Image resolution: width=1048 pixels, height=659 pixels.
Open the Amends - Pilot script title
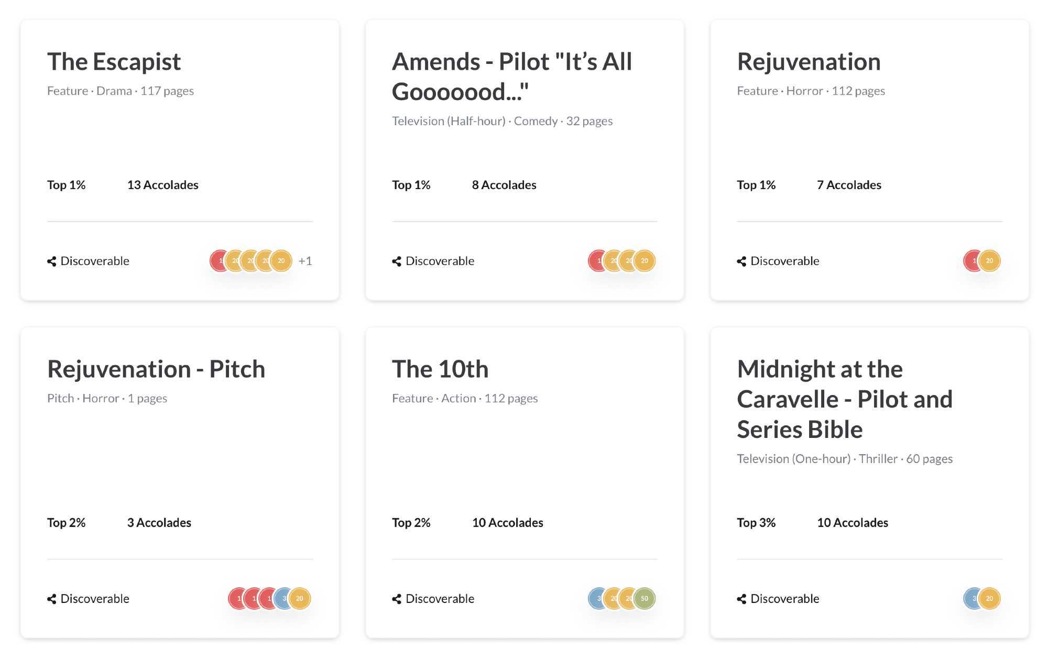click(511, 76)
